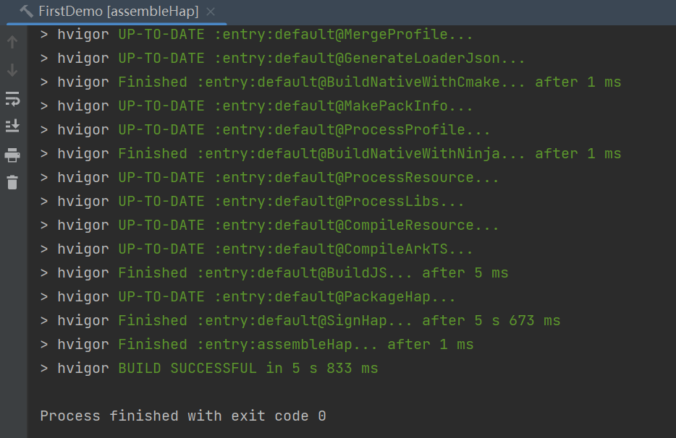Click the down arrow in console toolbar
676x438 pixels.
pos(12,70)
